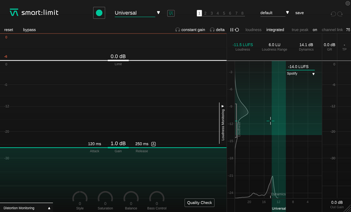Pause the loudness measurement
The height and width of the screenshot is (212, 351).
[232, 30]
